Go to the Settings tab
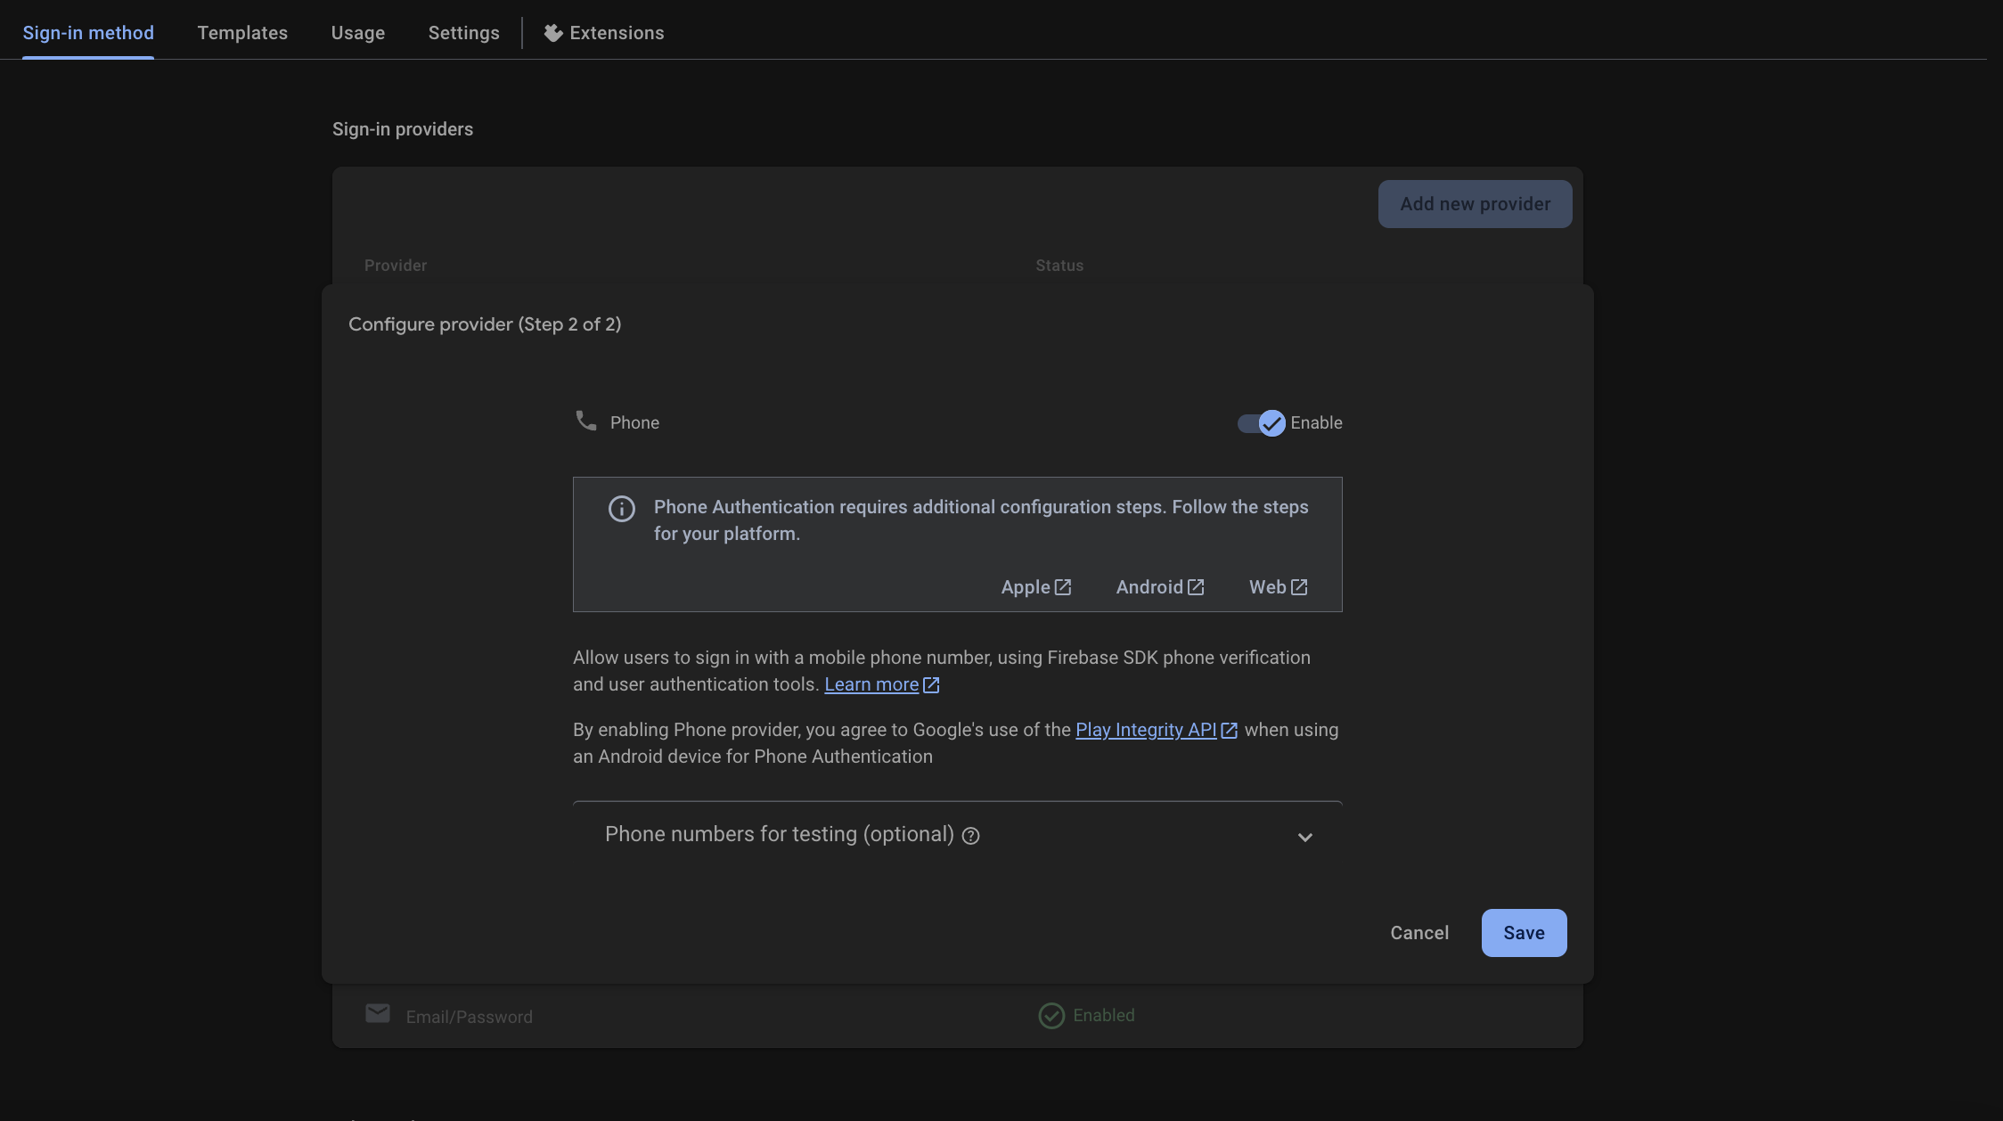Screen dimensions: 2003x1121 coord(463,33)
